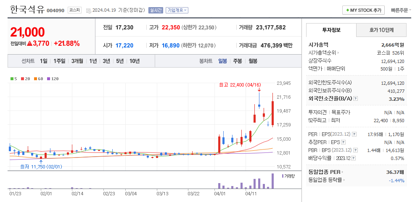Click the 거래량 value 23,177,582

(271, 27)
